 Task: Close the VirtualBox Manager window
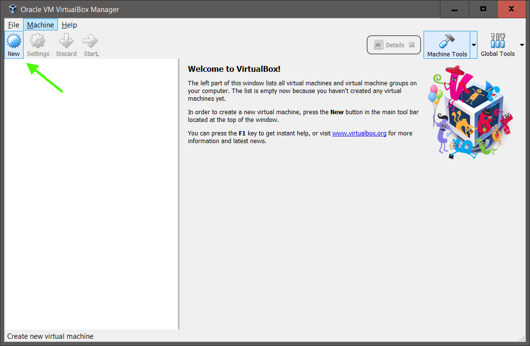tap(512, 9)
